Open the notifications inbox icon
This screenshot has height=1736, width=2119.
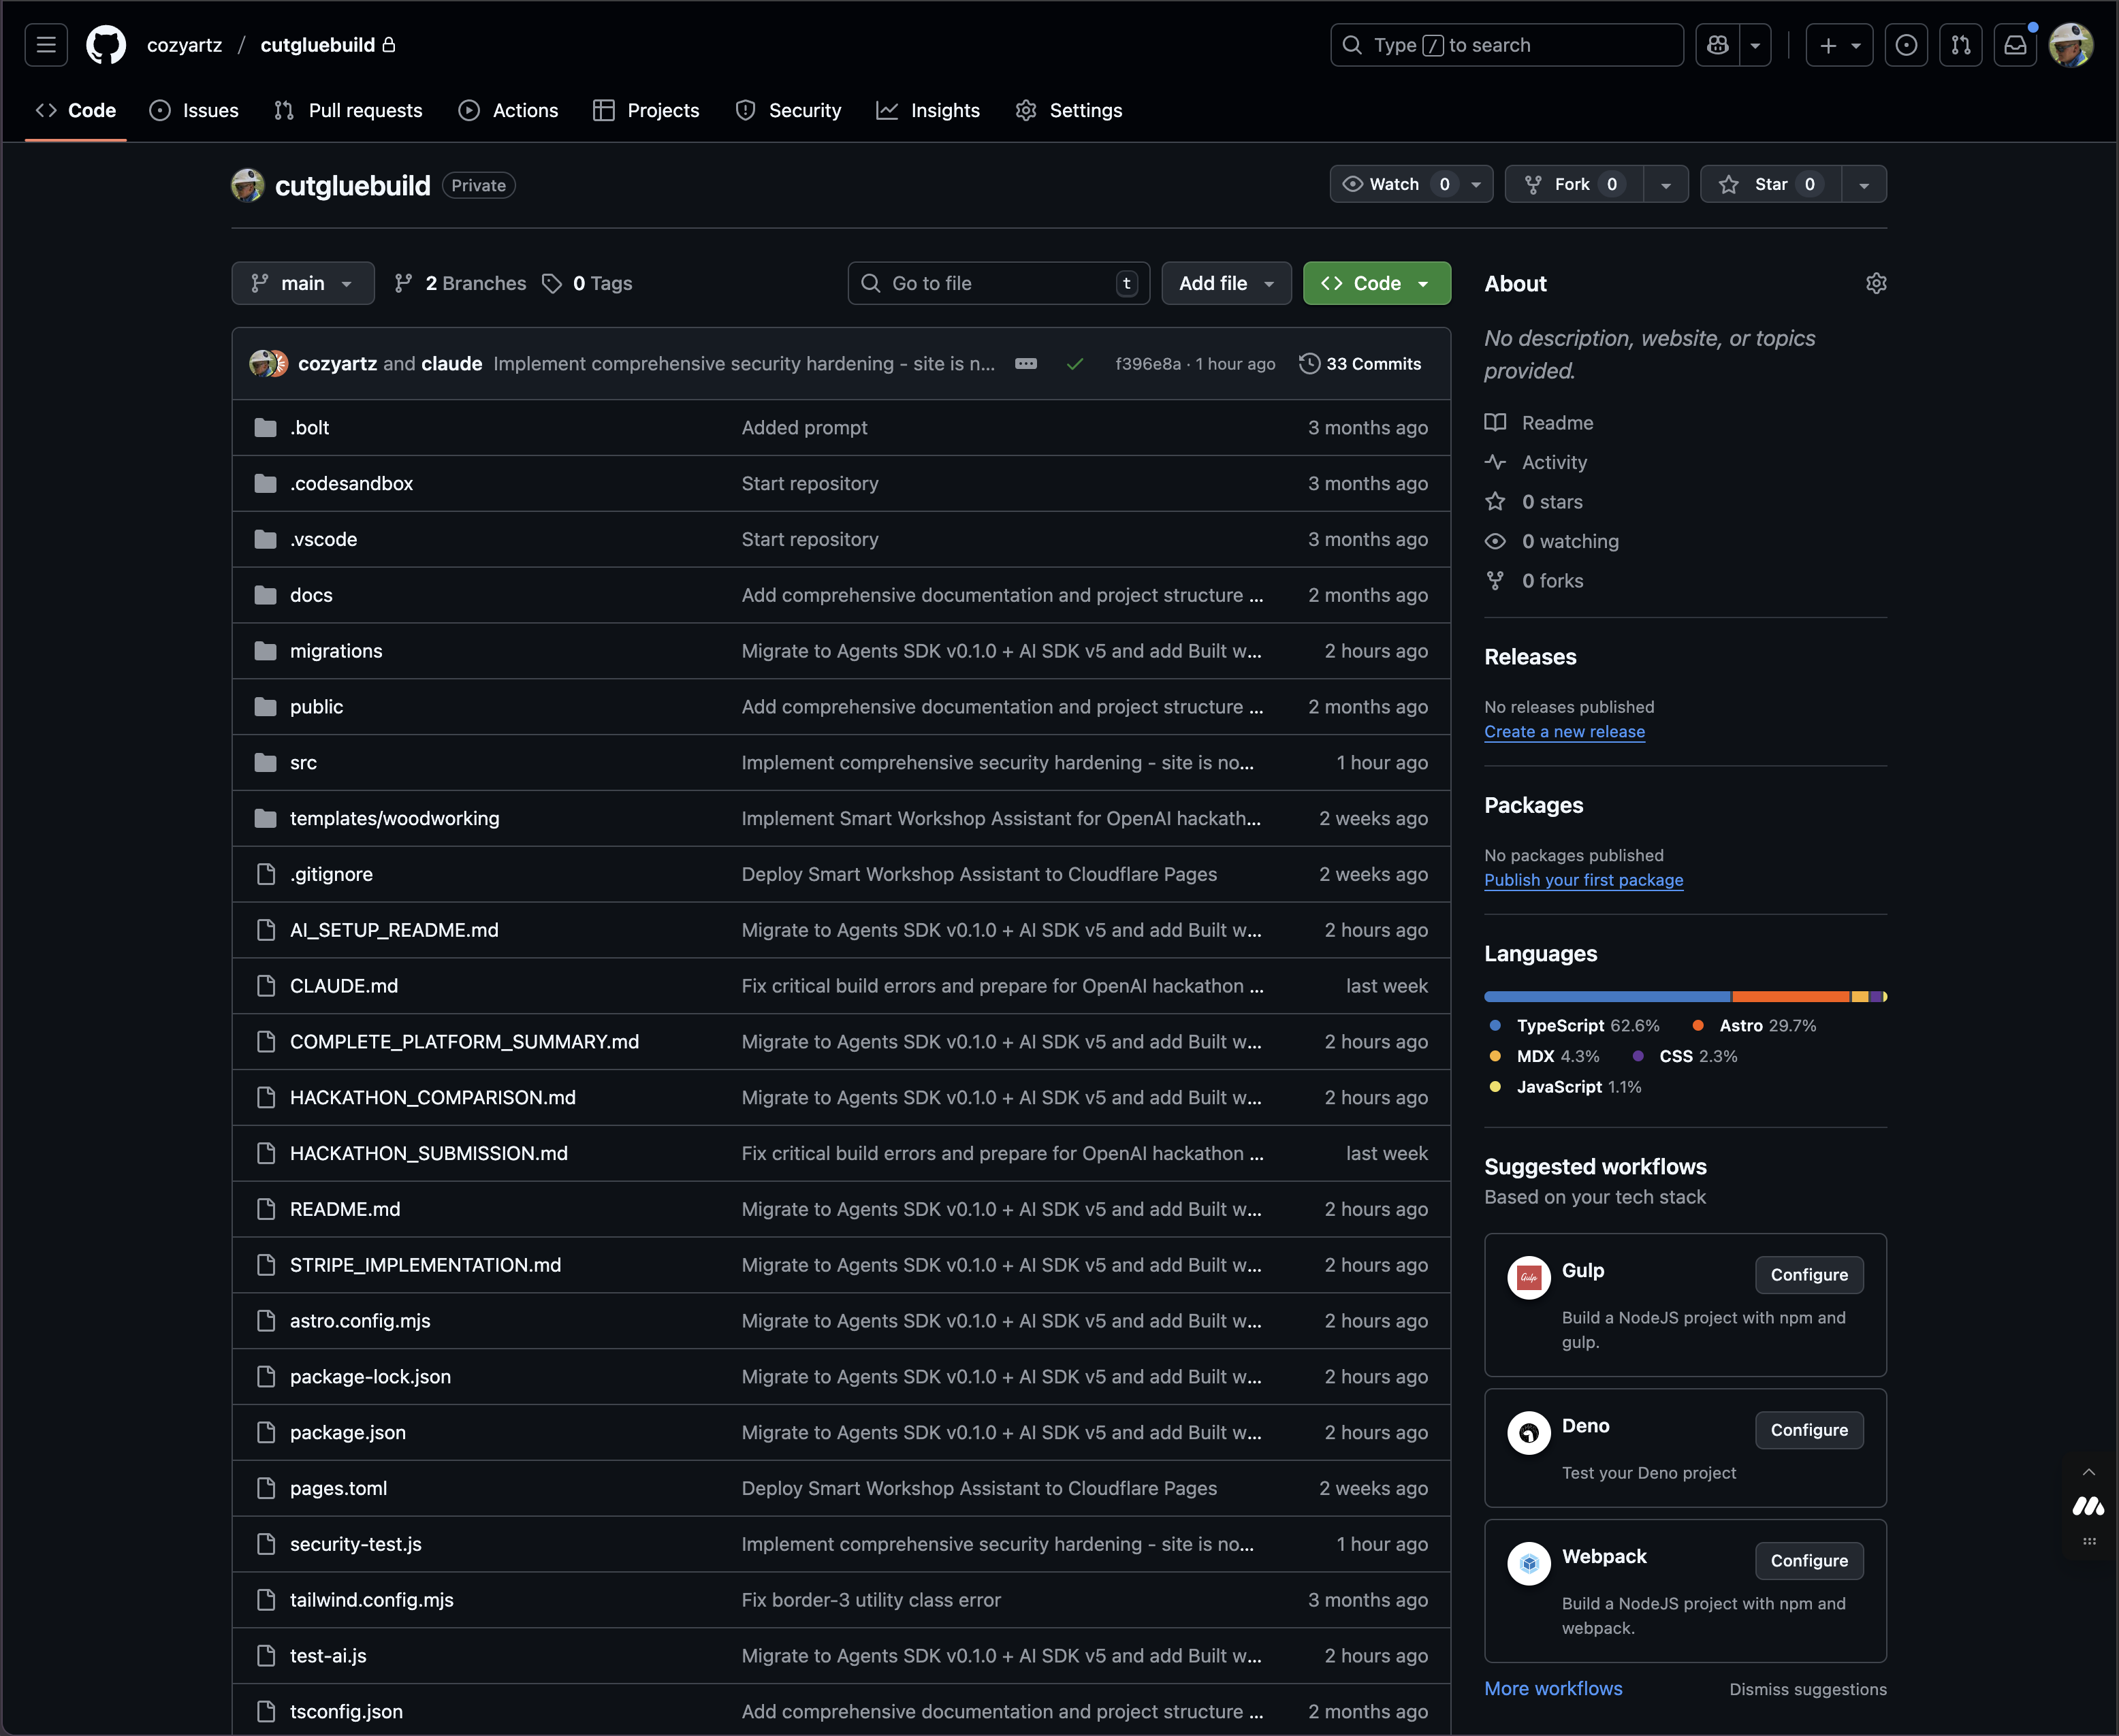(x=2015, y=45)
